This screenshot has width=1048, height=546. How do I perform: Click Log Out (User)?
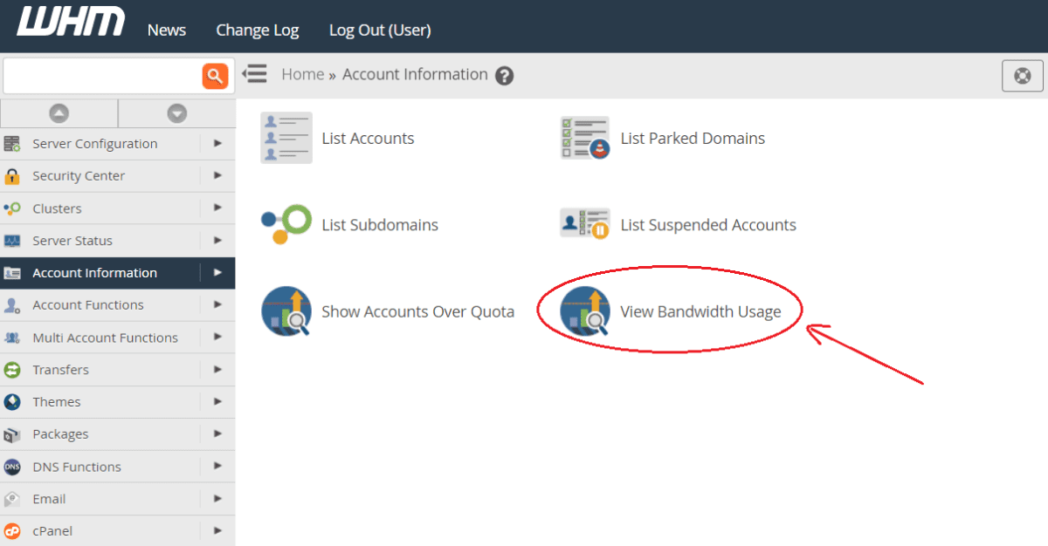380,30
